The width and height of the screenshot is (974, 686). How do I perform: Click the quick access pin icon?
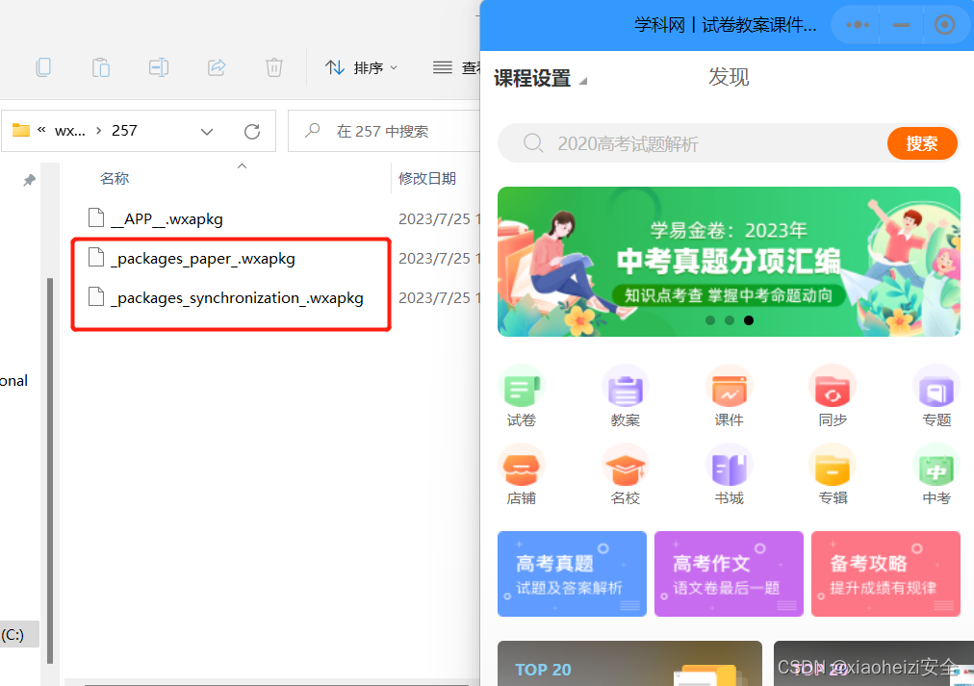point(29,181)
